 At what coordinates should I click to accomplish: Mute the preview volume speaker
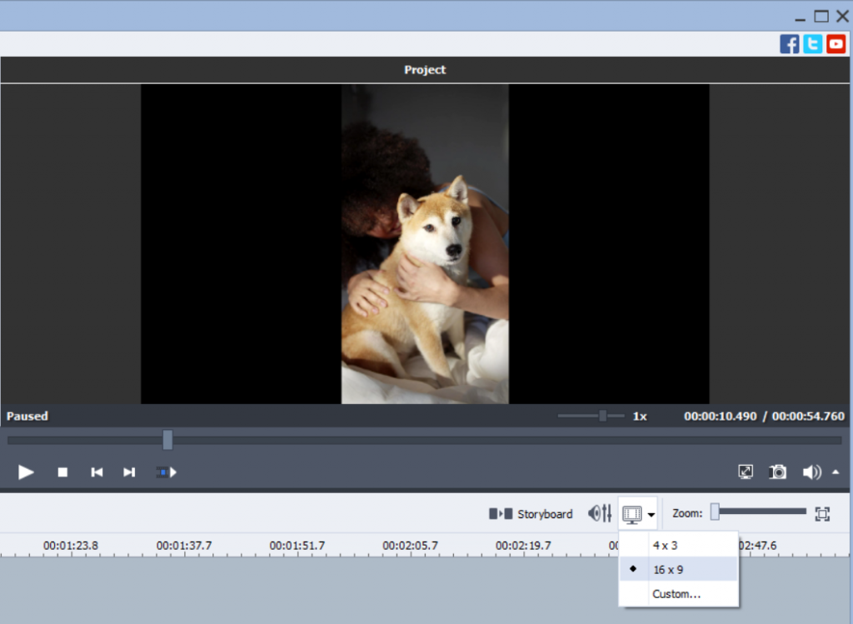[811, 472]
